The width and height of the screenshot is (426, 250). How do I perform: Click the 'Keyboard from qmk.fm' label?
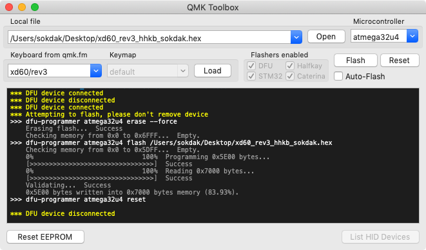click(x=49, y=55)
